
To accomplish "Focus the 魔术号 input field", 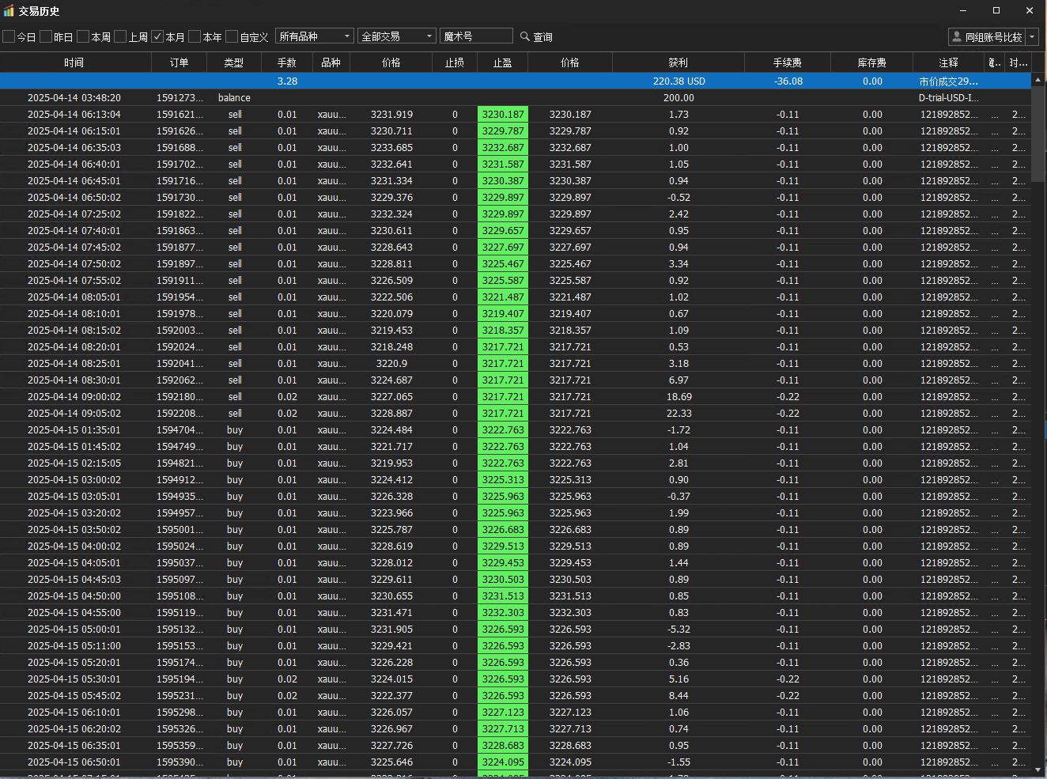I will tap(476, 36).
